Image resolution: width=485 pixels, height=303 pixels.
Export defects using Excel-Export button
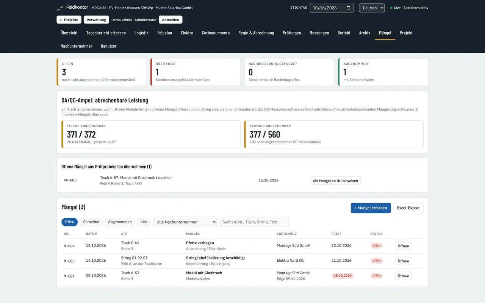click(408, 208)
